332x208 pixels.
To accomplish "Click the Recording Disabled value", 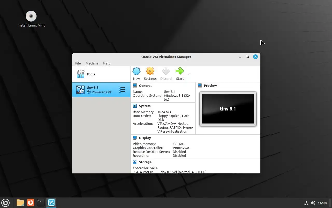I will [179, 155].
